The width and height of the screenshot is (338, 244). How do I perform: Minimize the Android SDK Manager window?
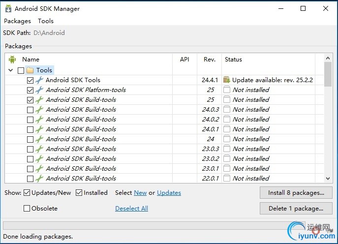281,9
